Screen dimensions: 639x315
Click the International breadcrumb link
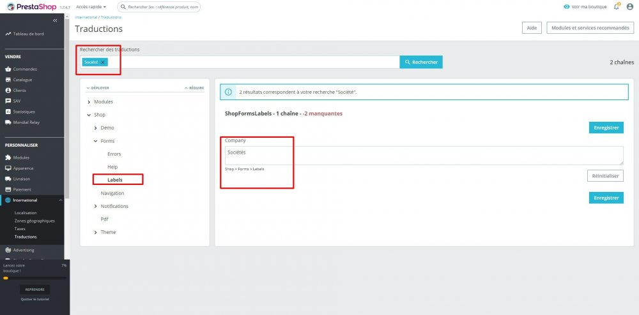(x=86, y=17)
